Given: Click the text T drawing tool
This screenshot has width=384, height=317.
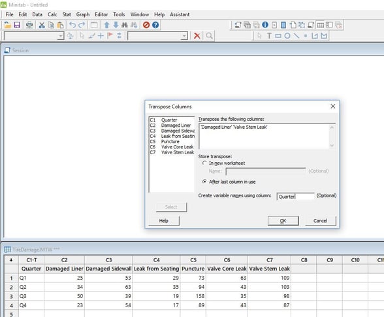Looking at the screenshot, I should (269, 36).
